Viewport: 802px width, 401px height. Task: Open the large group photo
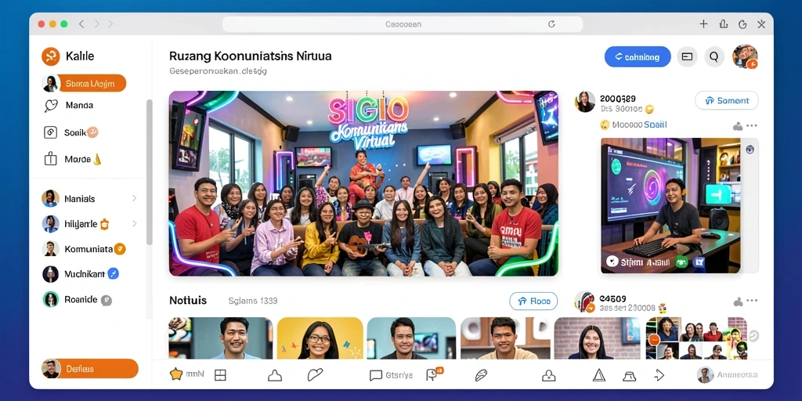tap(363, 183)
